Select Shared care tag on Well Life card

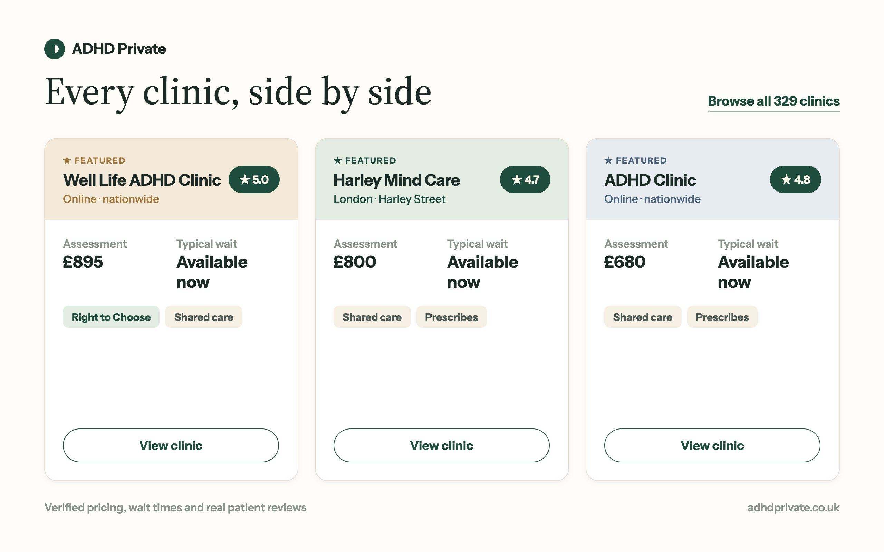click(204, 317)
